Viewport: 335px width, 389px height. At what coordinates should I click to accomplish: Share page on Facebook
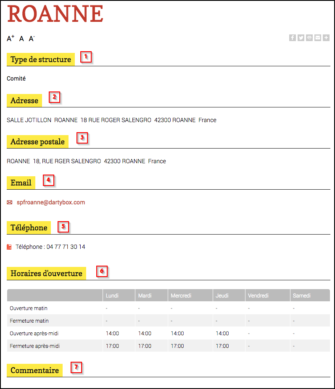click(x=293, y=38)
